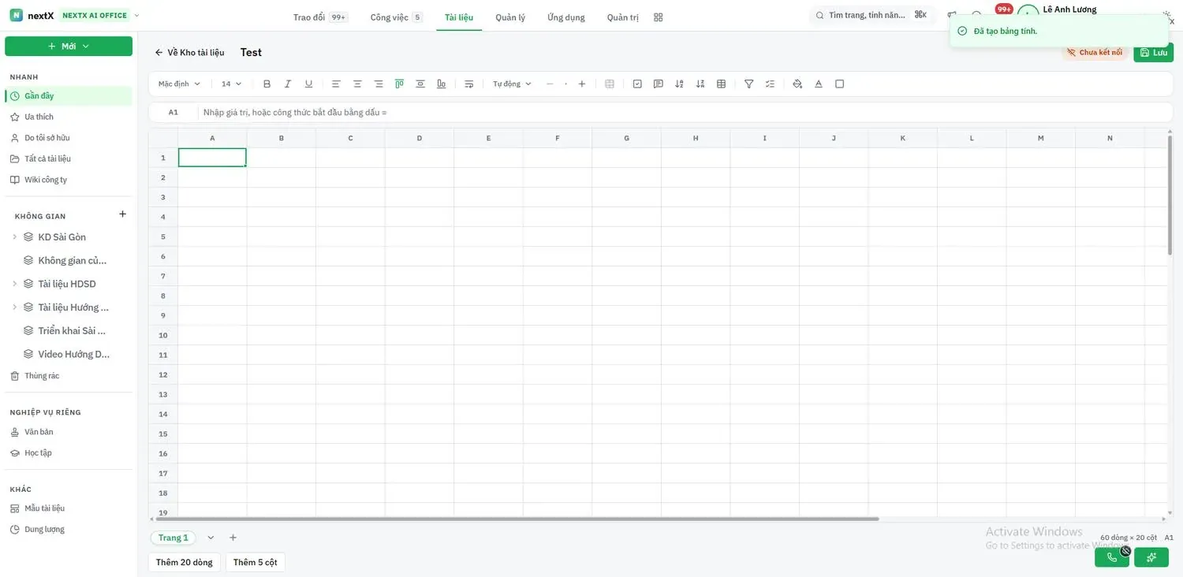Increase decimal places with the plus button
Screen dimensions: 1183x577
tap(582, 84)
